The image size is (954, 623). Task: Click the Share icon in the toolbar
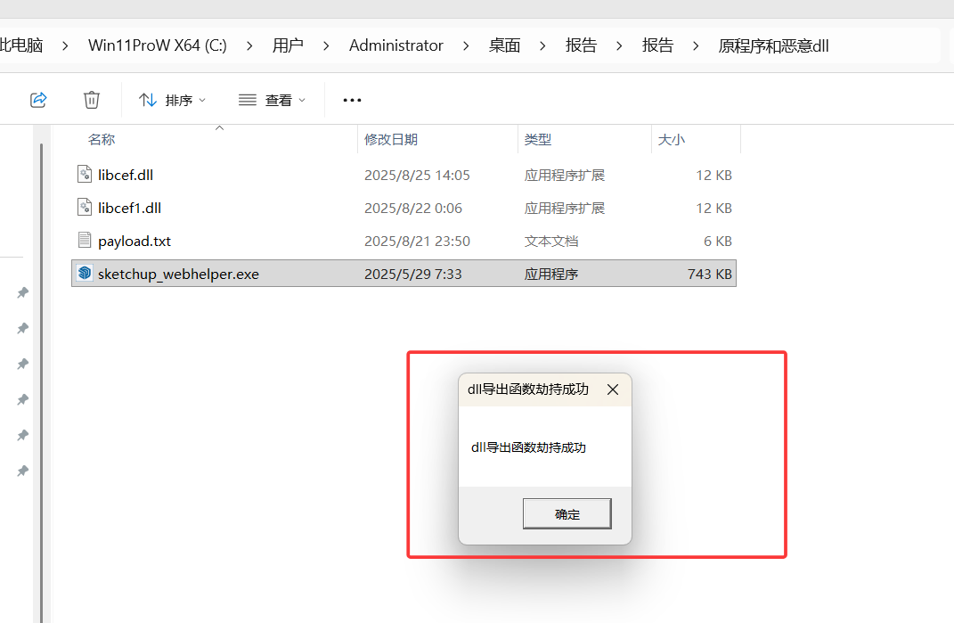[x=38, y=100]
